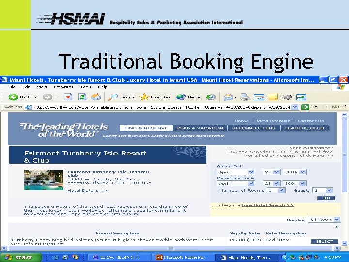The height and width of the screenshot is (262, 349).
Task: Switch to Special Offers tab
Action: 254,128
